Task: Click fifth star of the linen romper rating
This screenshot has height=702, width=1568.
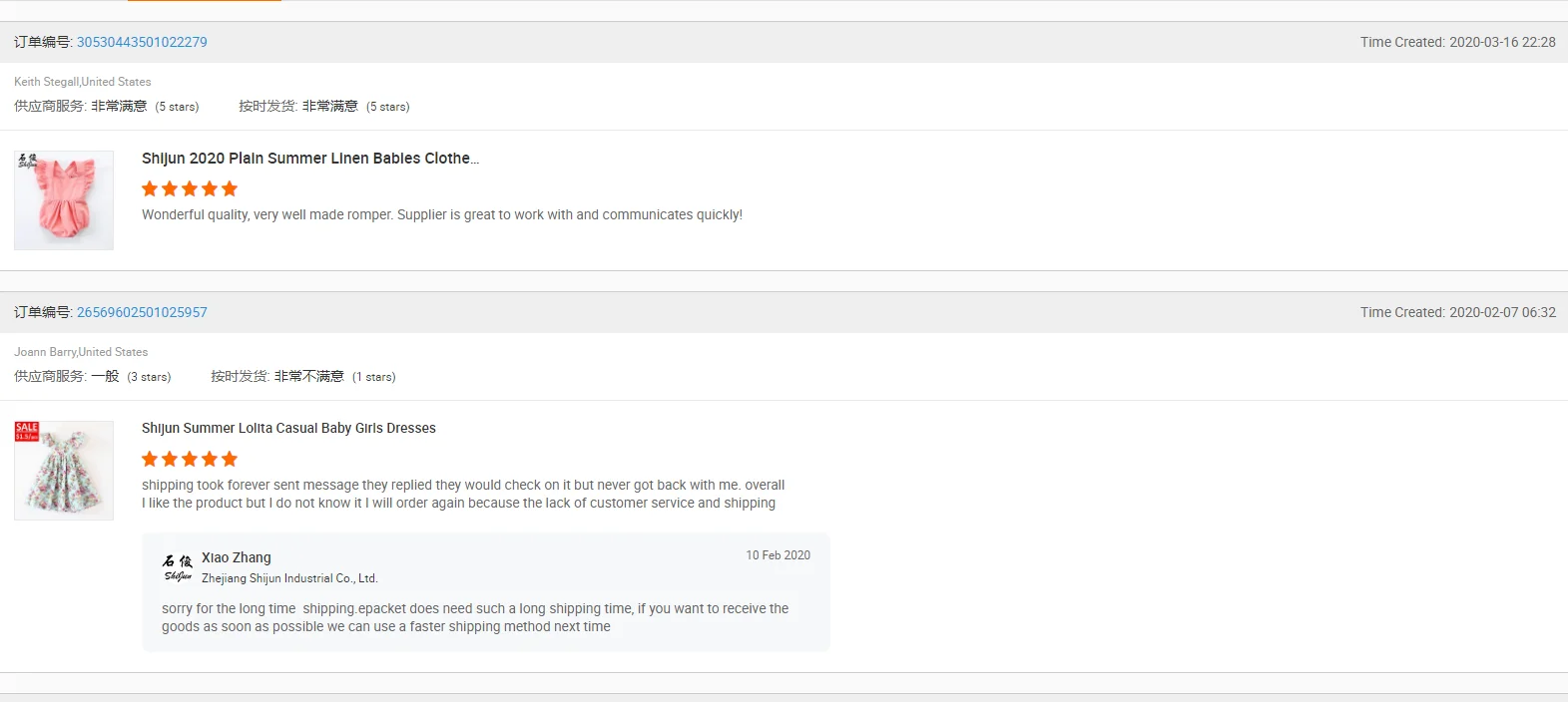Action: pos(230,188)
